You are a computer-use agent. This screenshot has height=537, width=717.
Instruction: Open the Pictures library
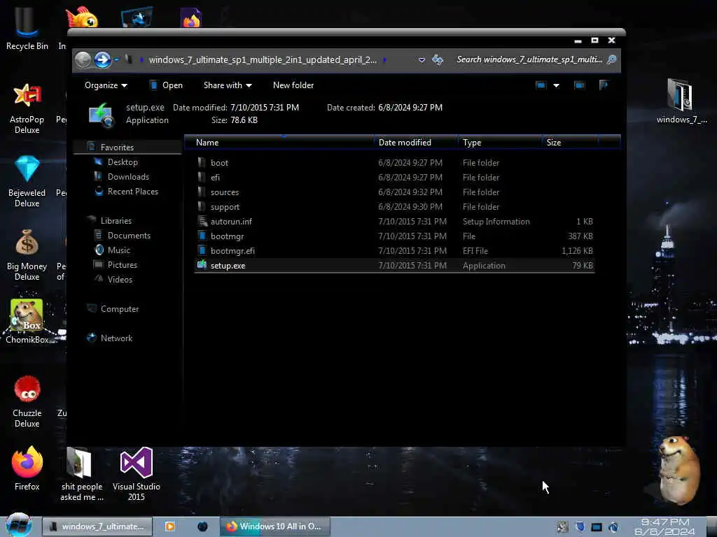click(x=122, y=265)
